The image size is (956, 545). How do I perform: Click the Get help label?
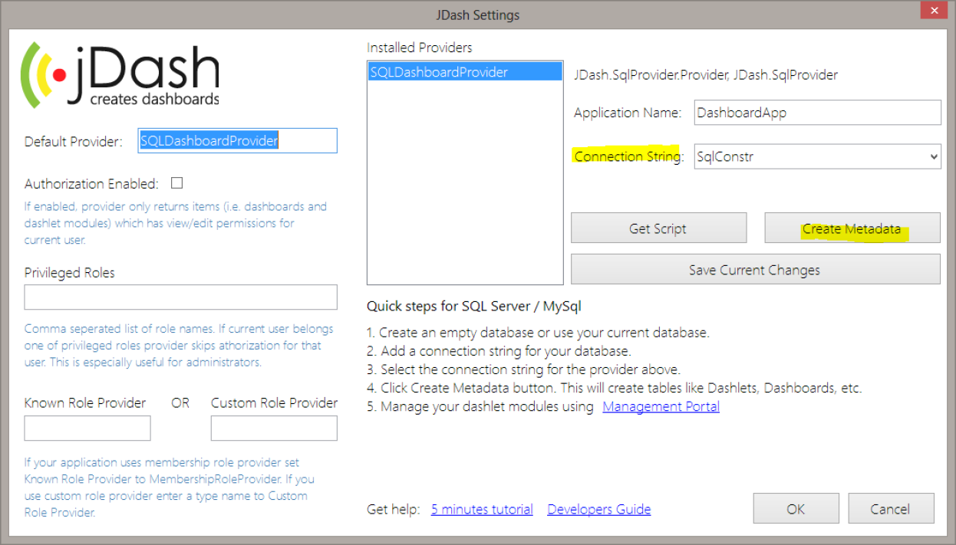pos(394,510)
